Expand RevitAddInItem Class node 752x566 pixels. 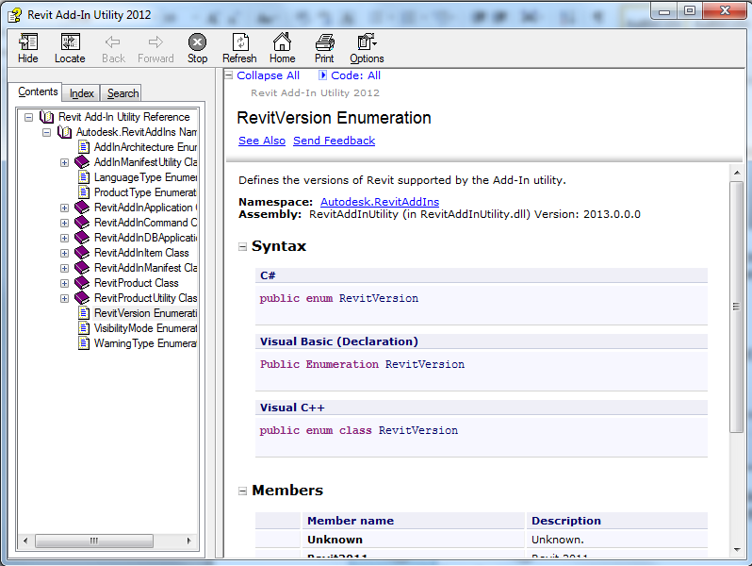pos(64,253)
